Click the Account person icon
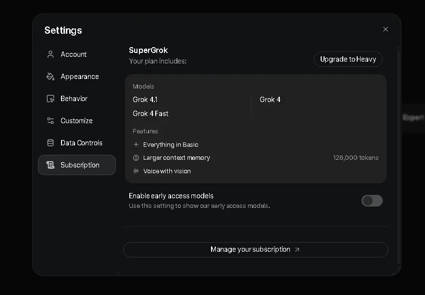 50,54
